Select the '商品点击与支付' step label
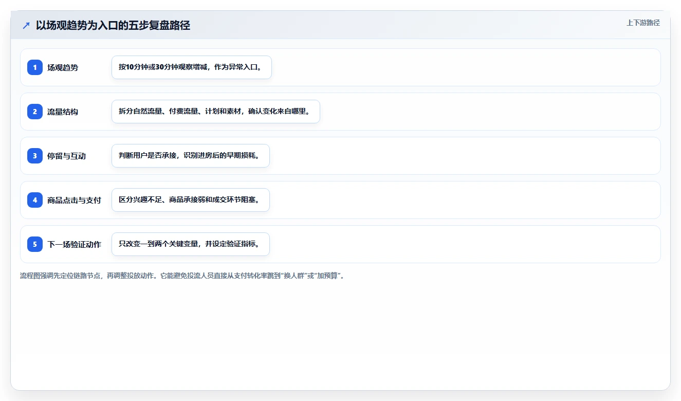This screenshot has width=681, height=401. 74,200
